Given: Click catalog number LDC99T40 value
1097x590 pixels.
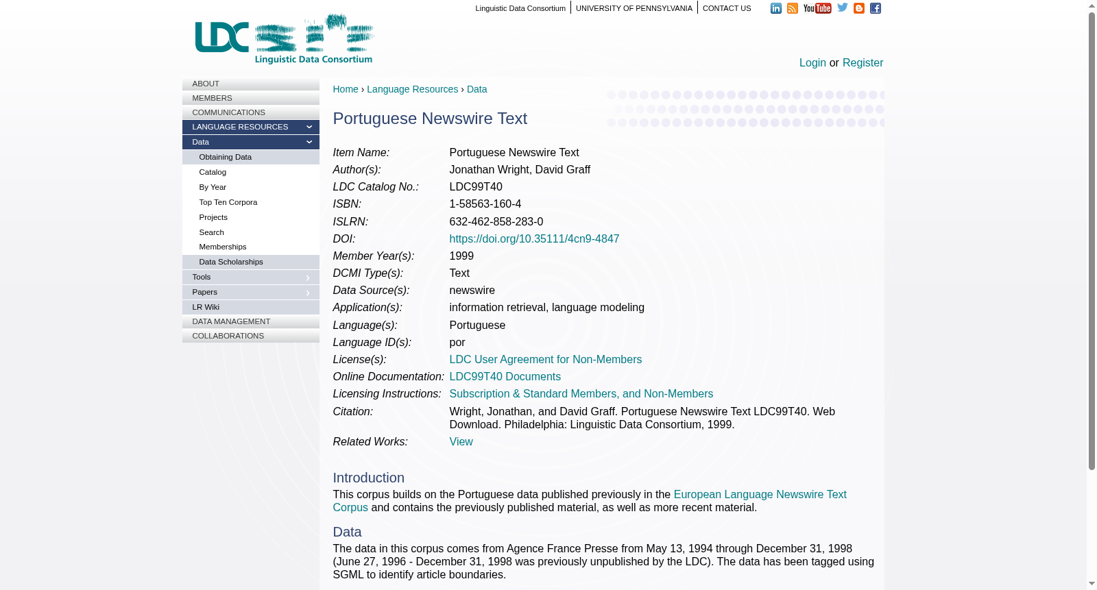Looking at the screenshot, I should (x=476, y=187).
